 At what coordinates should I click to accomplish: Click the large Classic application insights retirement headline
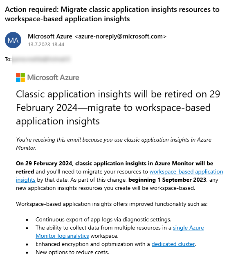point(118,108)
